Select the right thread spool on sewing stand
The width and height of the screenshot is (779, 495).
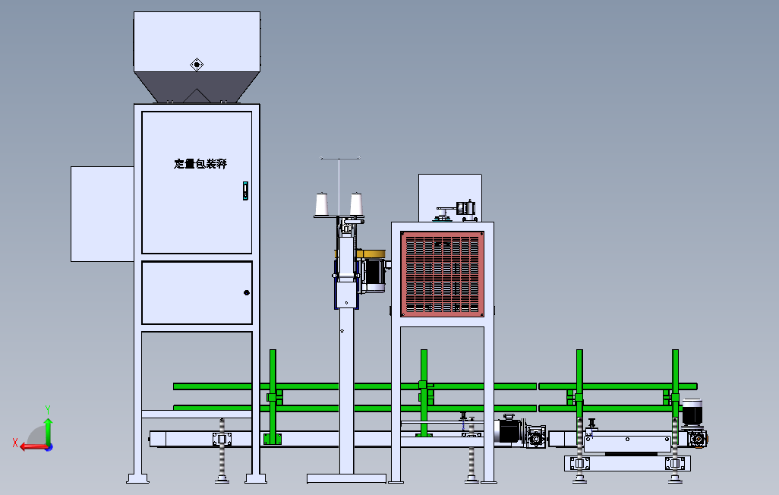click(x=356, y=203)
